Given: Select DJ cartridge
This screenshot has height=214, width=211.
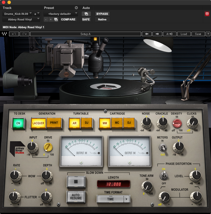Looking at the screenshot, I should coord(129,123).
